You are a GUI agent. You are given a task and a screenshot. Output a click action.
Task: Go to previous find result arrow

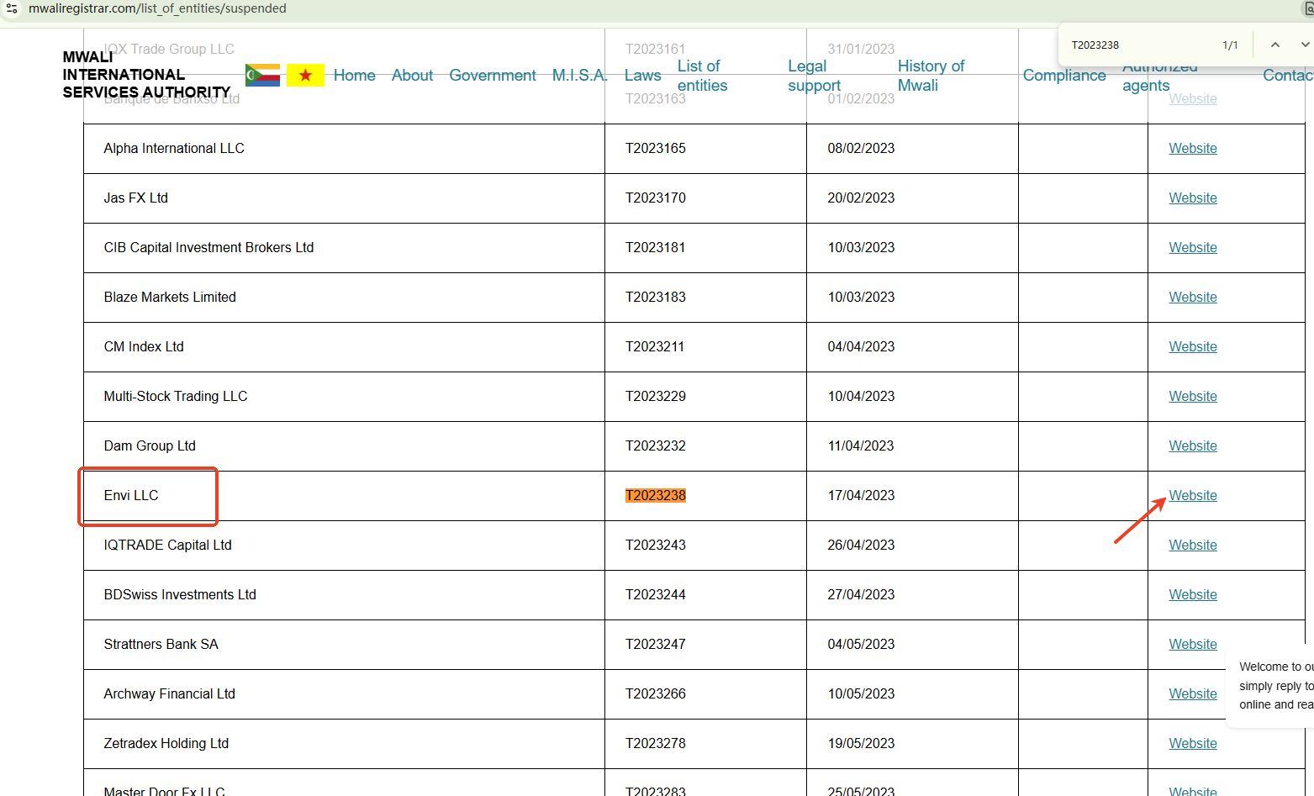tap(1274, 45)
